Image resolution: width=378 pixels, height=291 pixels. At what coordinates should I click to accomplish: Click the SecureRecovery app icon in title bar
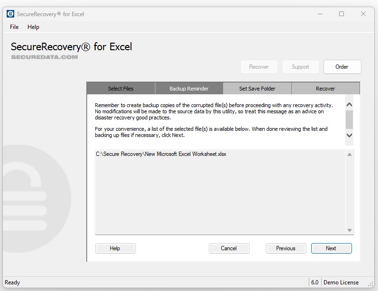click(10, 14)
